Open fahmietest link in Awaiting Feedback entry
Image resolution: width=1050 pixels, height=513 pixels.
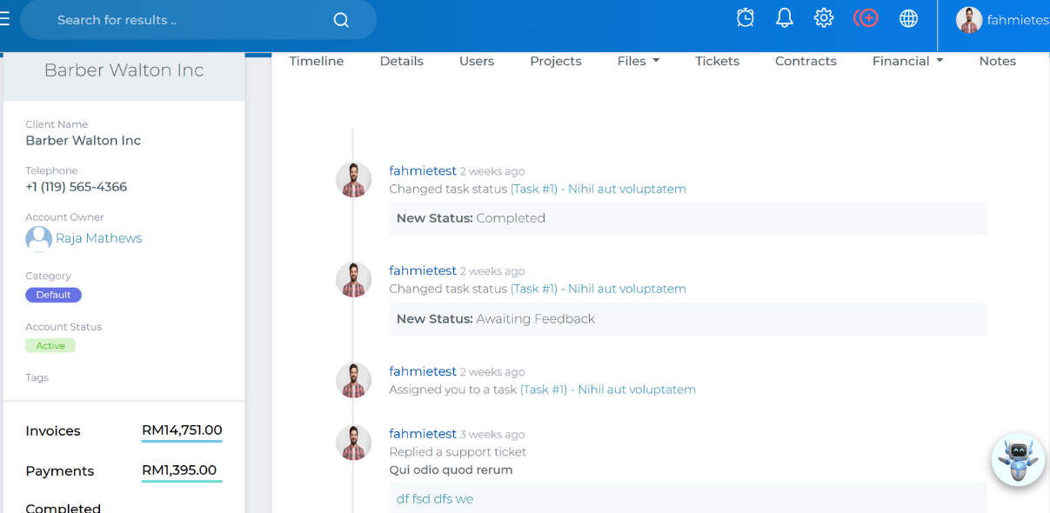[x=423, y=270]
